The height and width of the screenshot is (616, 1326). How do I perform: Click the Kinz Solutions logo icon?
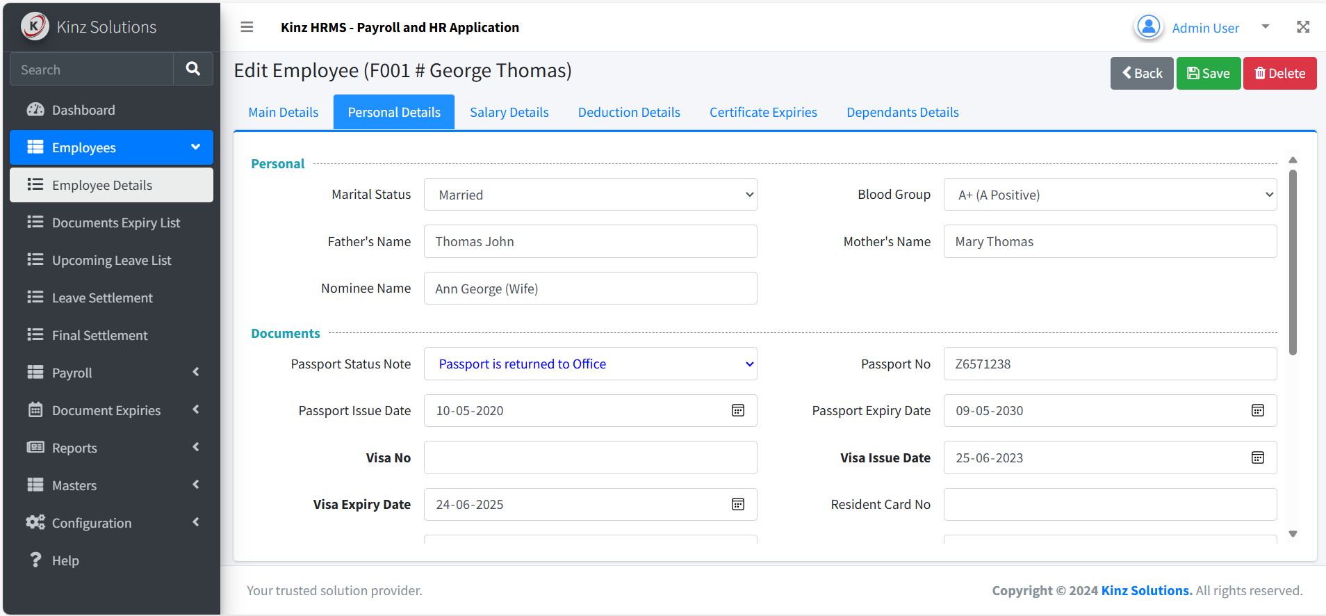(x=34, y=26)
